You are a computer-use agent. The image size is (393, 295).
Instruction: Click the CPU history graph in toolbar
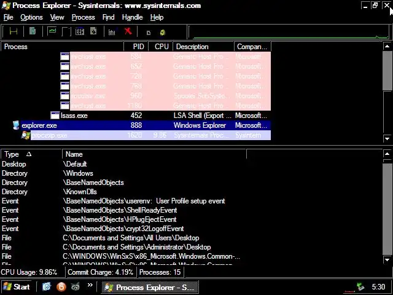coord(289,33)
